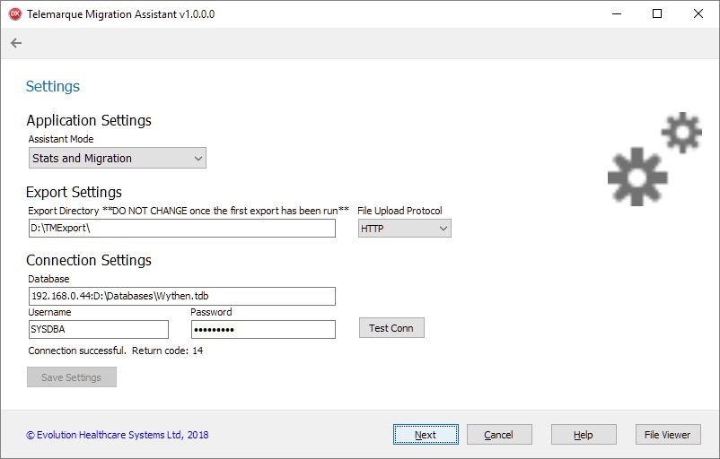This screenshot has width=720, height=459.
Task: Open the Assistant Mode dropdown
Action: coord(117,159)
